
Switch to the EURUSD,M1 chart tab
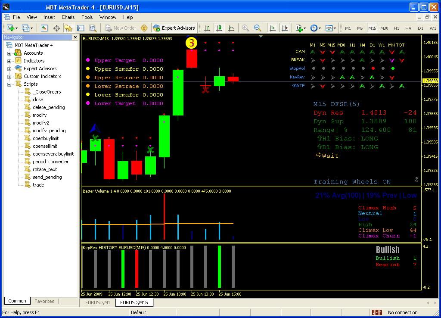point(98,302)
